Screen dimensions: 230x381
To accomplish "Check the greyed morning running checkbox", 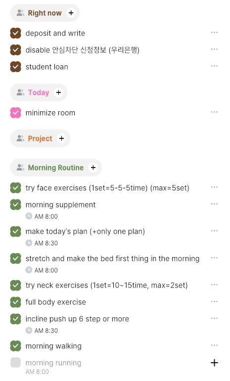I will pos(15,363).
